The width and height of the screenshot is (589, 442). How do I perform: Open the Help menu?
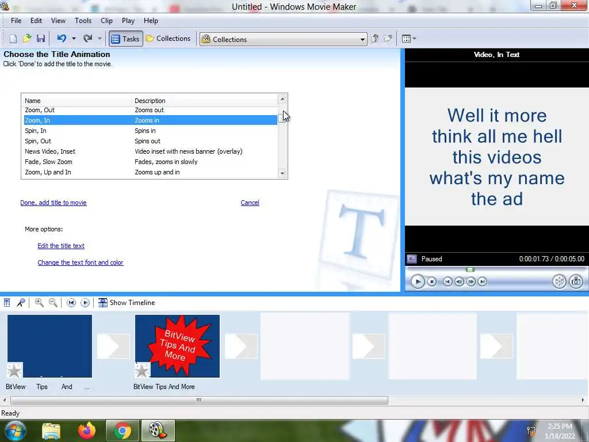click(151, 21)
